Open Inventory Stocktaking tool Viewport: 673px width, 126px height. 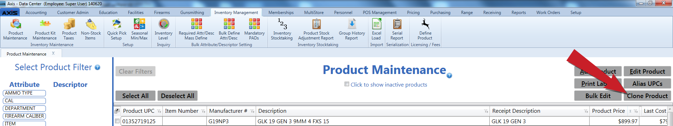282,29
